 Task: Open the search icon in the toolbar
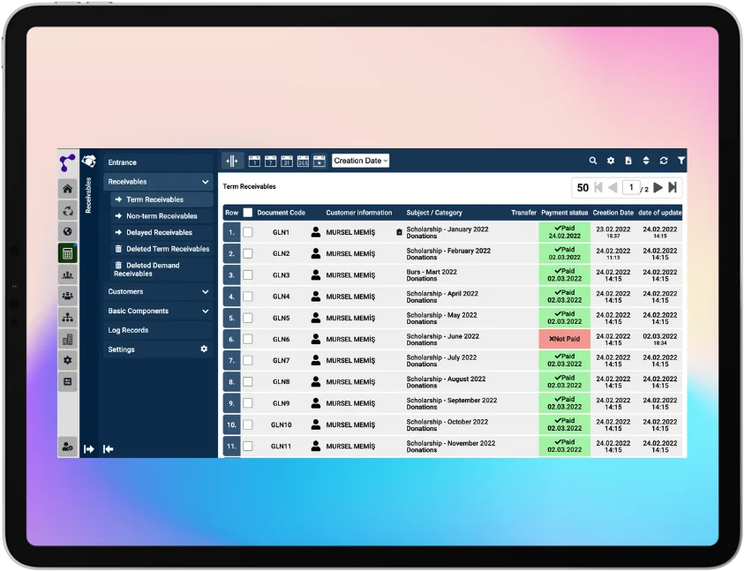pos(593,161)
